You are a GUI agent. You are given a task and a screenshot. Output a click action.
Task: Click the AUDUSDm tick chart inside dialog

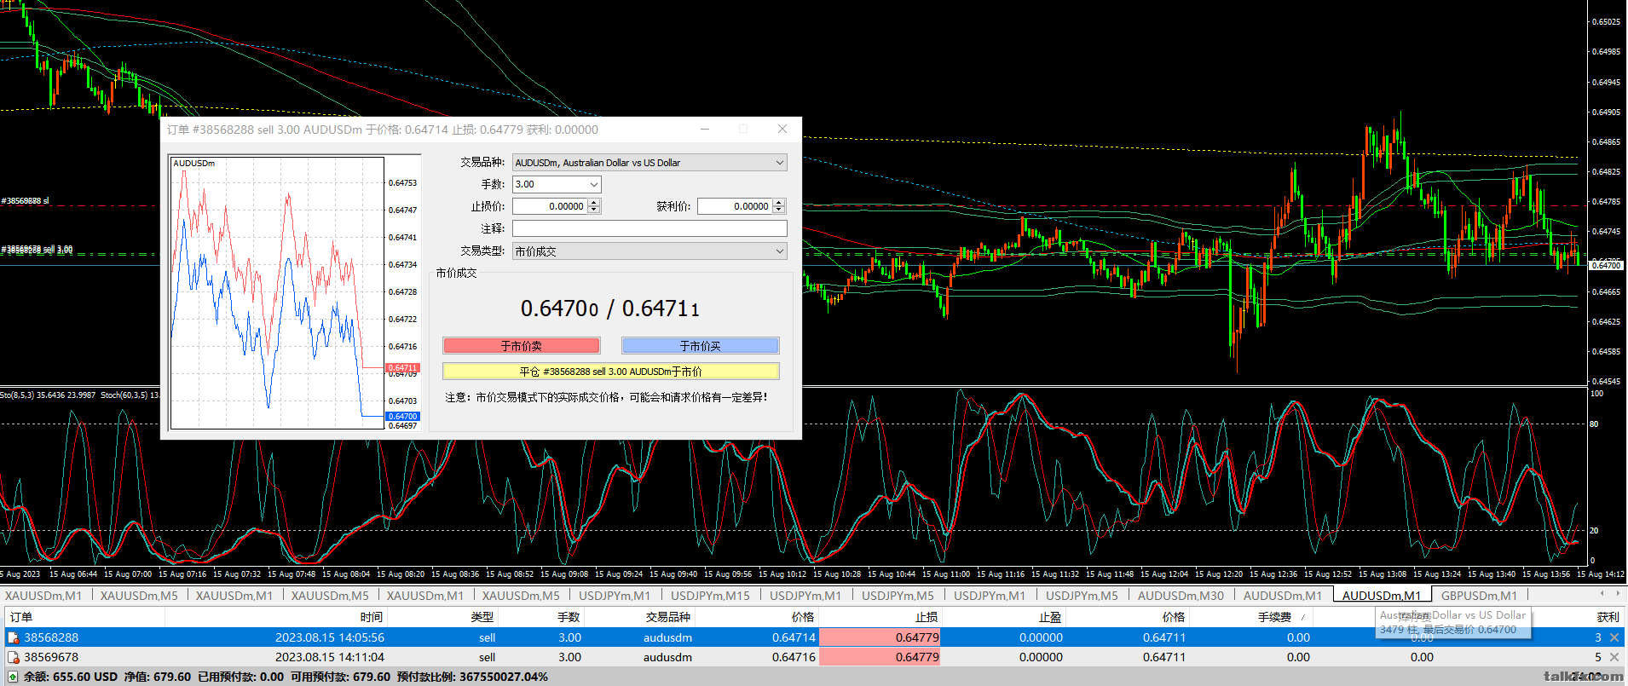tap(278, 293)
